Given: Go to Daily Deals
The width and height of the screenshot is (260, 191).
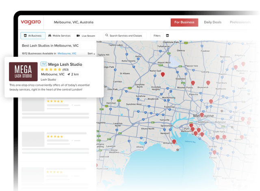Looking at the screenshot, I should point(212,22).
